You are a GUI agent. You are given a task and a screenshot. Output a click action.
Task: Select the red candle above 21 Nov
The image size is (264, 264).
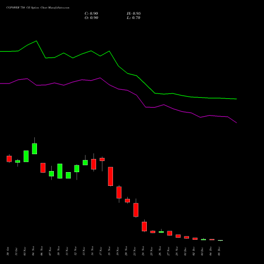(136, 210)
